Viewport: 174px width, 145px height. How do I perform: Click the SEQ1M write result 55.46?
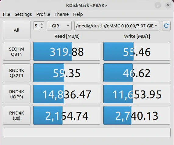[137, 51]
